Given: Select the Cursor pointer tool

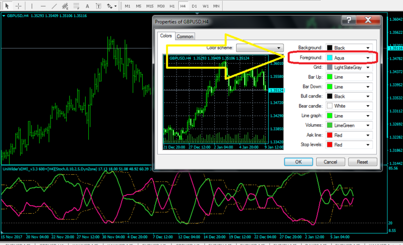Looking at the screenshot, I should pyautogui.click(x=7, y=6).
